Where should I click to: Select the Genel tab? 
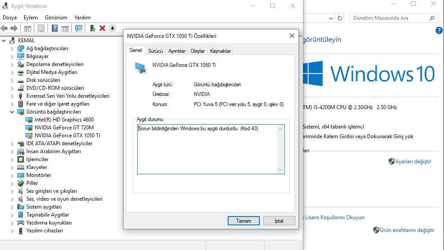tap(136, 50)
